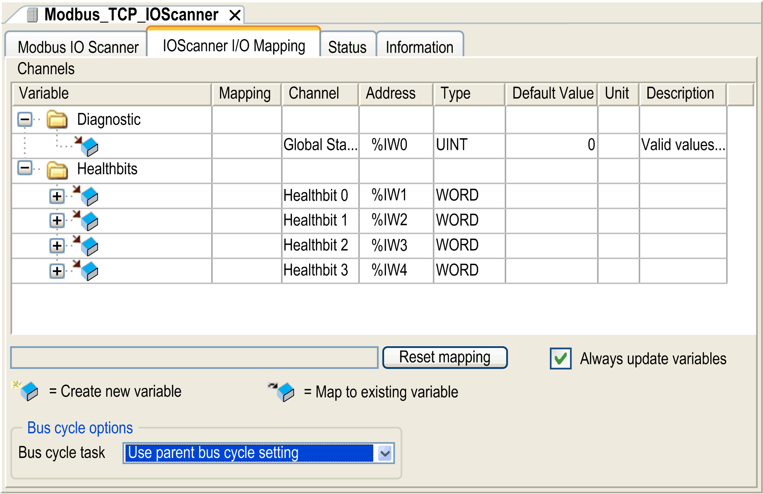Screen dimensions: 763x494
Task: Click the Variable column header
Action: [112, 94]
